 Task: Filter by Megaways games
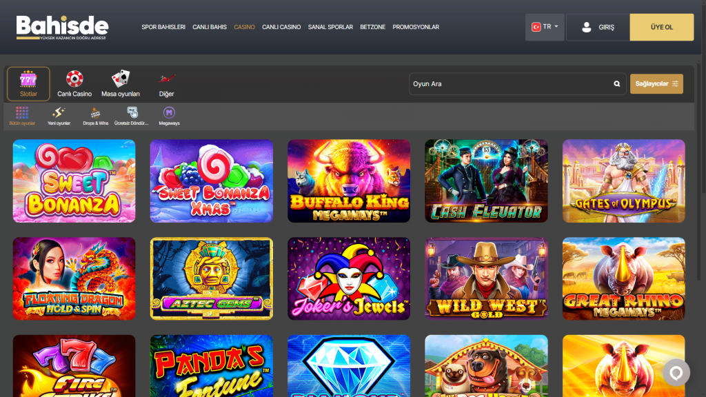click(169, 115)
